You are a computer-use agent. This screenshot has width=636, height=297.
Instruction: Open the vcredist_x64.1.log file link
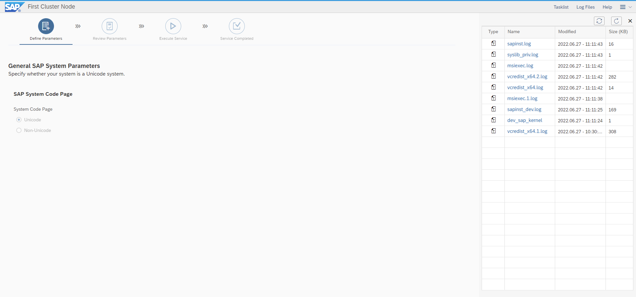click(x=527, y=131)
